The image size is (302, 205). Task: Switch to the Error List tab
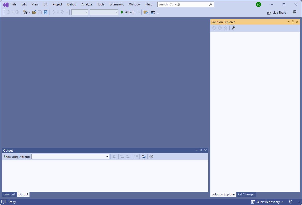pyautogui.click(x=9, y=194)
